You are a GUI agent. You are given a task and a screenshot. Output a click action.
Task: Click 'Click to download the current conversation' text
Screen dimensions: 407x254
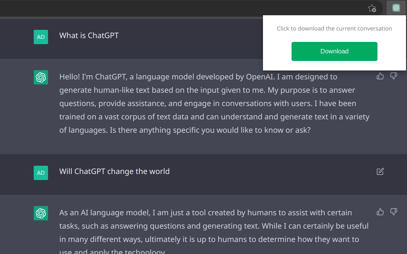pos(334,29)
